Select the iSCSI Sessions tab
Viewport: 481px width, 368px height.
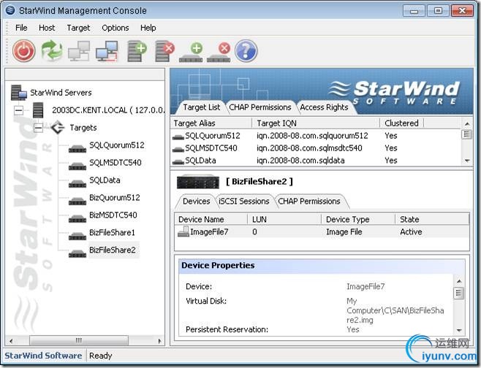(244, 202)
